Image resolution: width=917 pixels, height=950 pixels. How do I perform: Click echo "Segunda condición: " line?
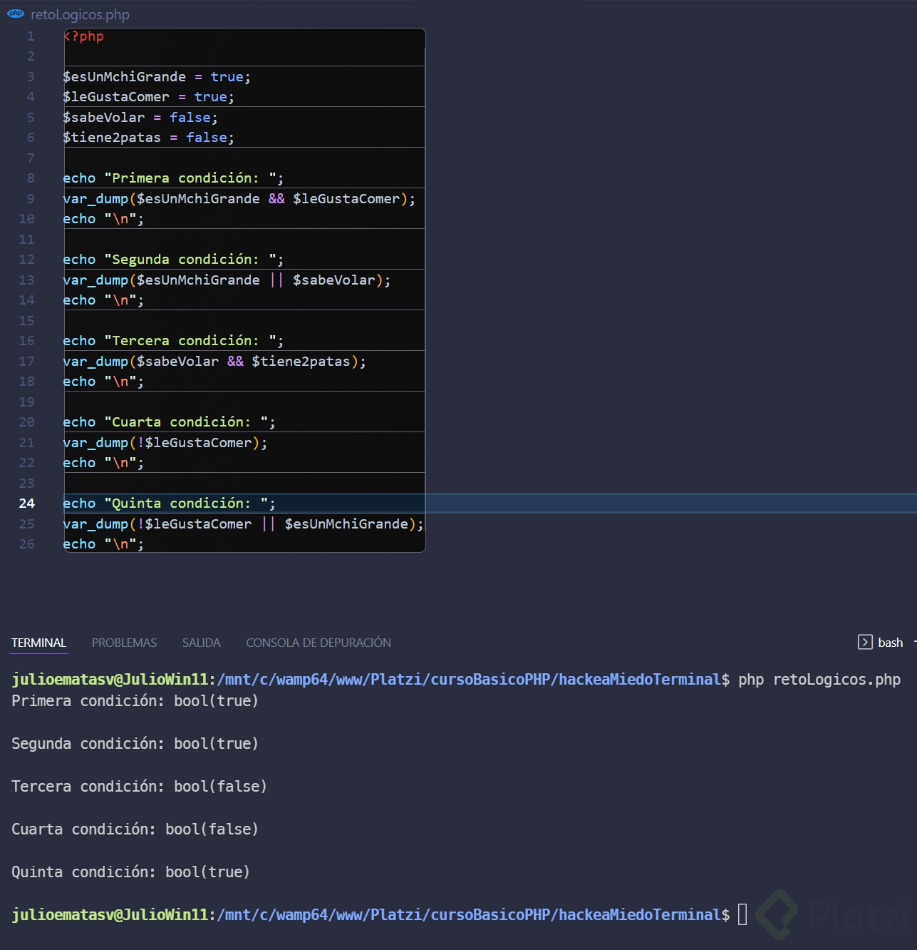(x=173, y=260)
